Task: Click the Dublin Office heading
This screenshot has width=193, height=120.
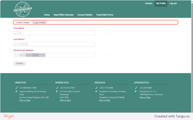Action: point(100,83)
